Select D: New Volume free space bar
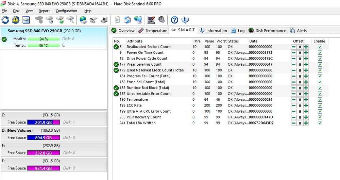Viewport: 340px width, 180px height. click(x=44, y=138)
